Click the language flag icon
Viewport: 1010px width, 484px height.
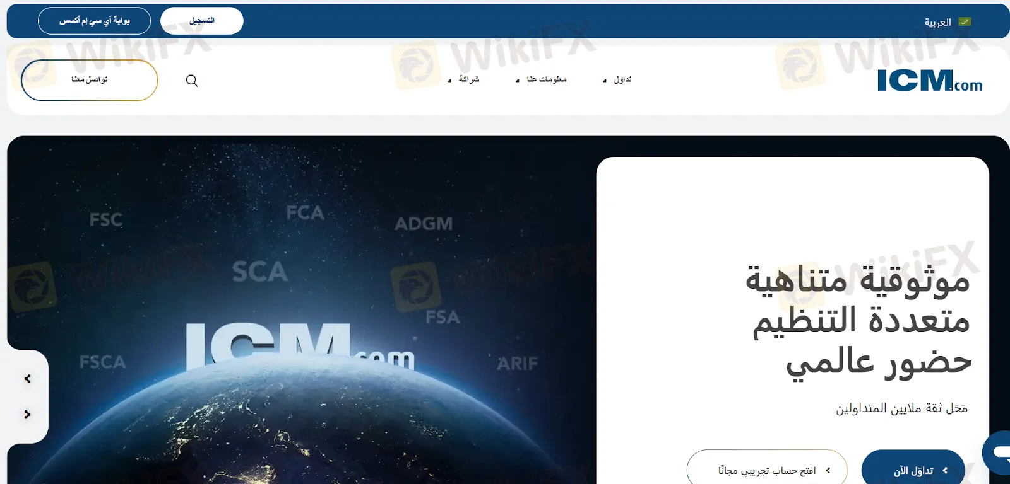click(965, 22)
